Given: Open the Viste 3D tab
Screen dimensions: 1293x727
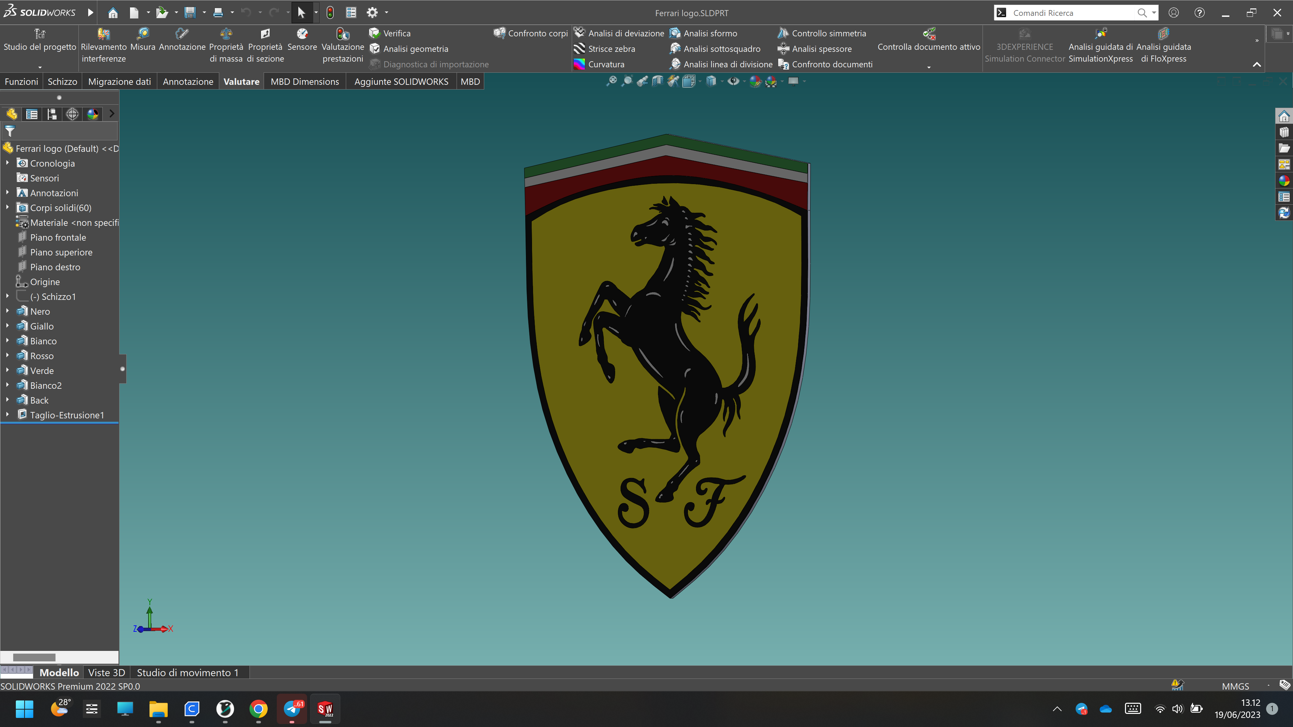Looking at the screenshot, I should click(106, 672).
